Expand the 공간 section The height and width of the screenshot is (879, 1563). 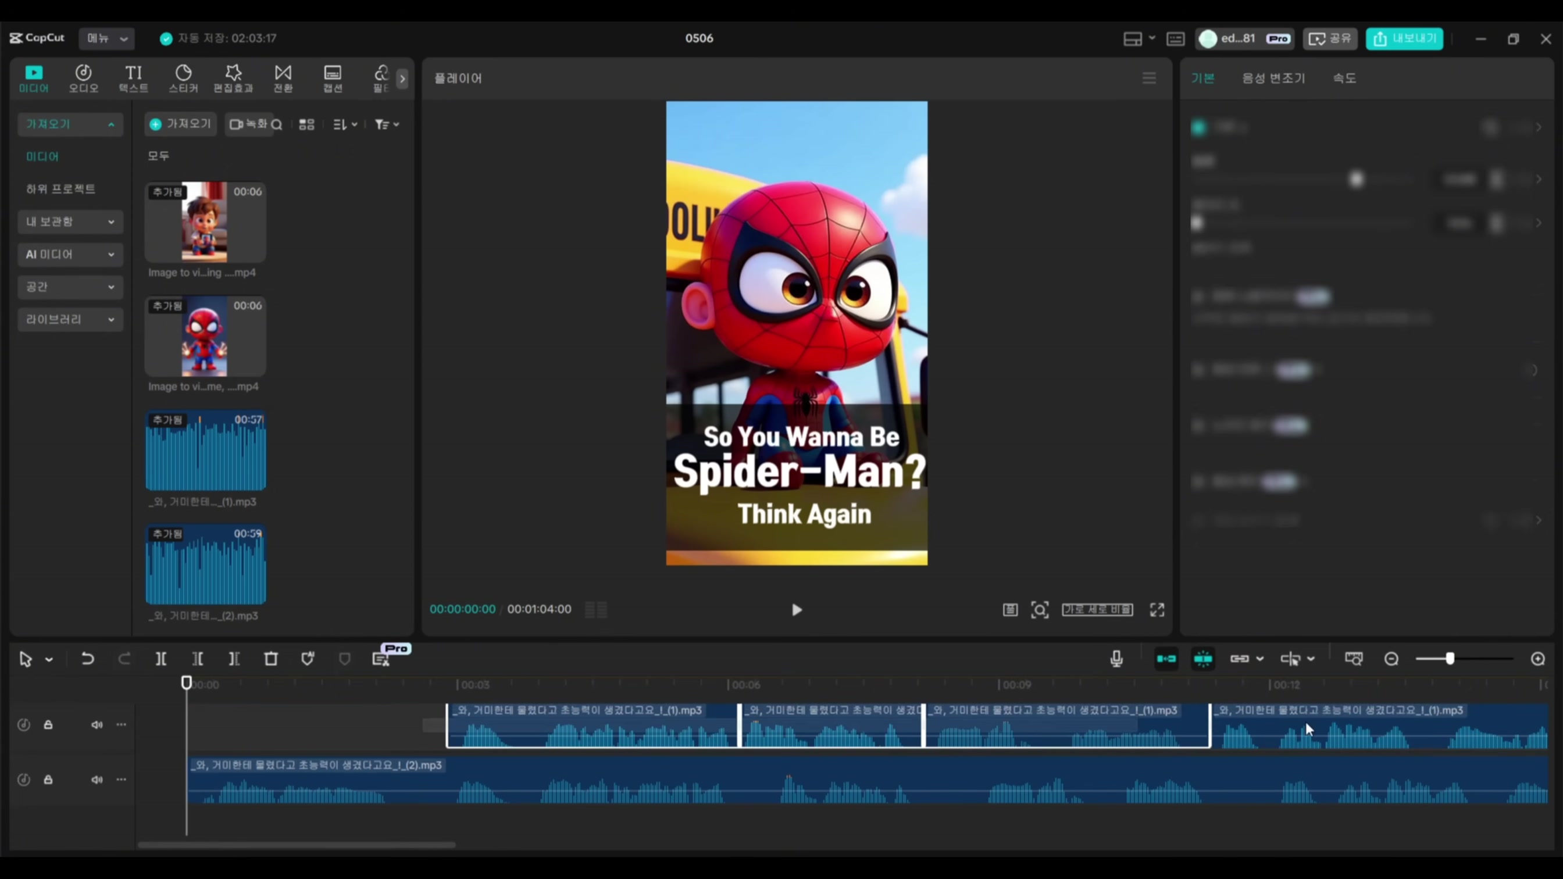coord(70,287)
